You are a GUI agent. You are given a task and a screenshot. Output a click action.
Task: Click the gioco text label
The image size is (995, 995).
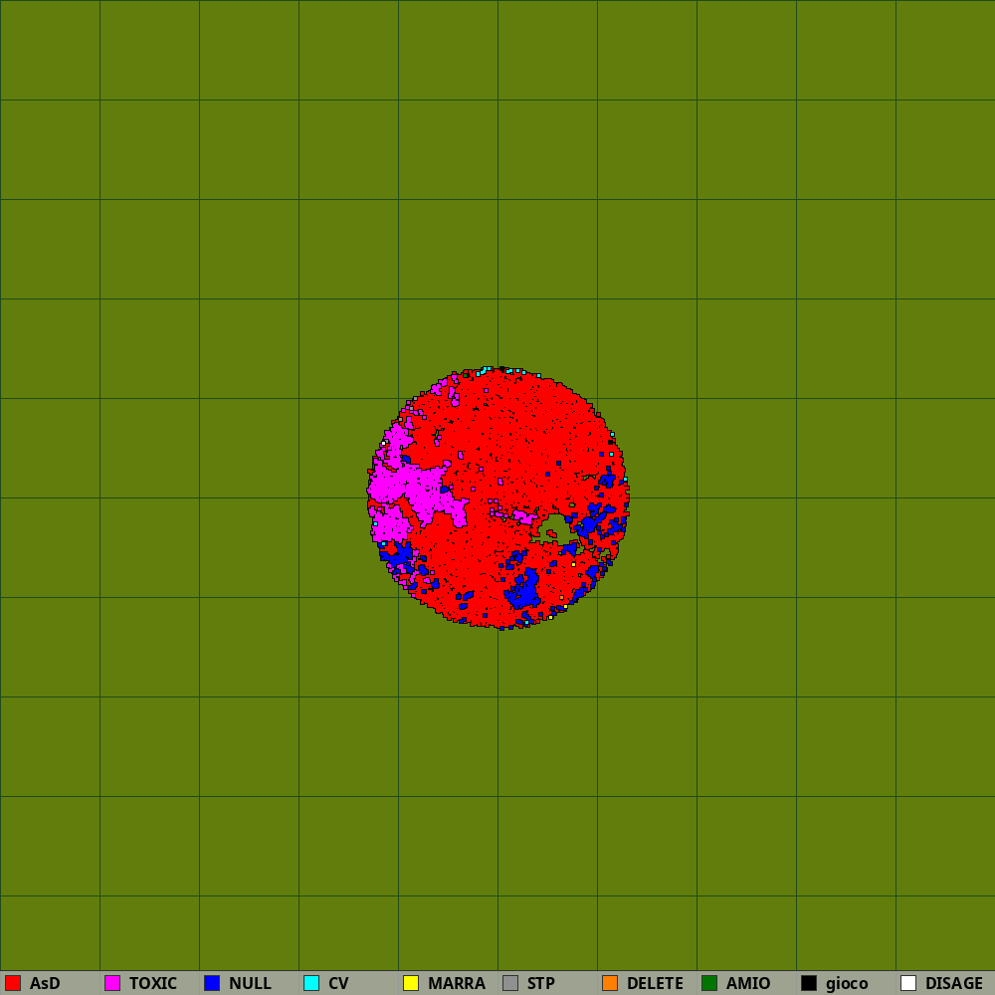point(846,983)
